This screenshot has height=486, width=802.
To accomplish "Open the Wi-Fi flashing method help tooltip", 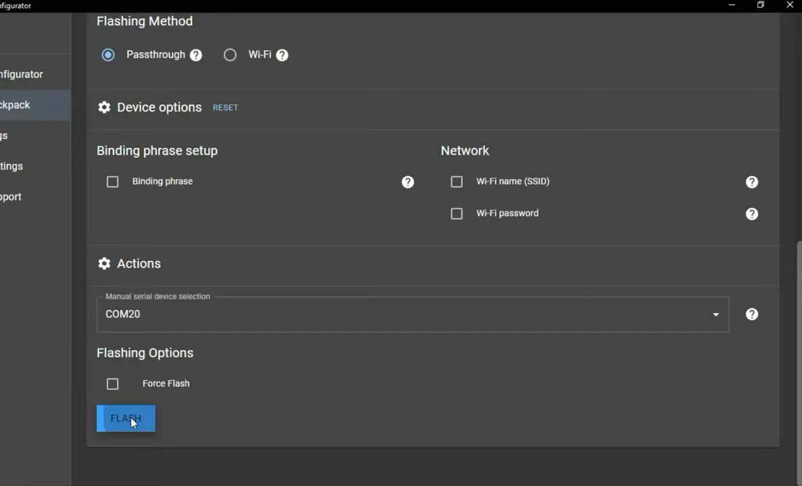I will click(x=282, y=55).
